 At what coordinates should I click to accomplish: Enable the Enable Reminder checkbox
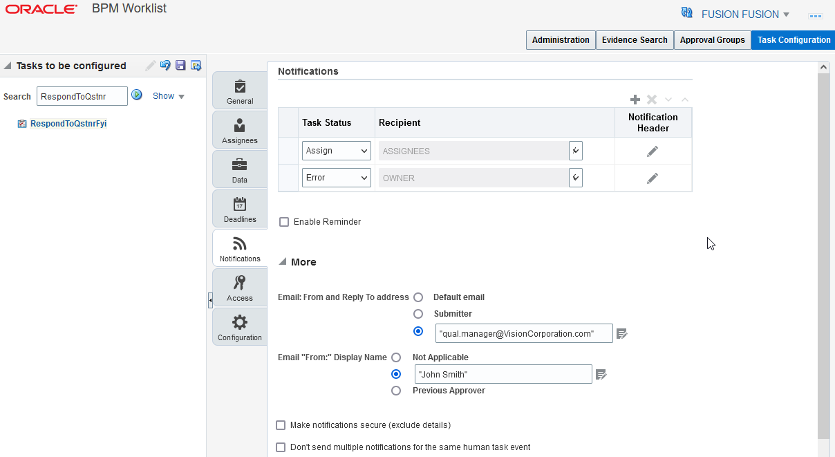284,221
